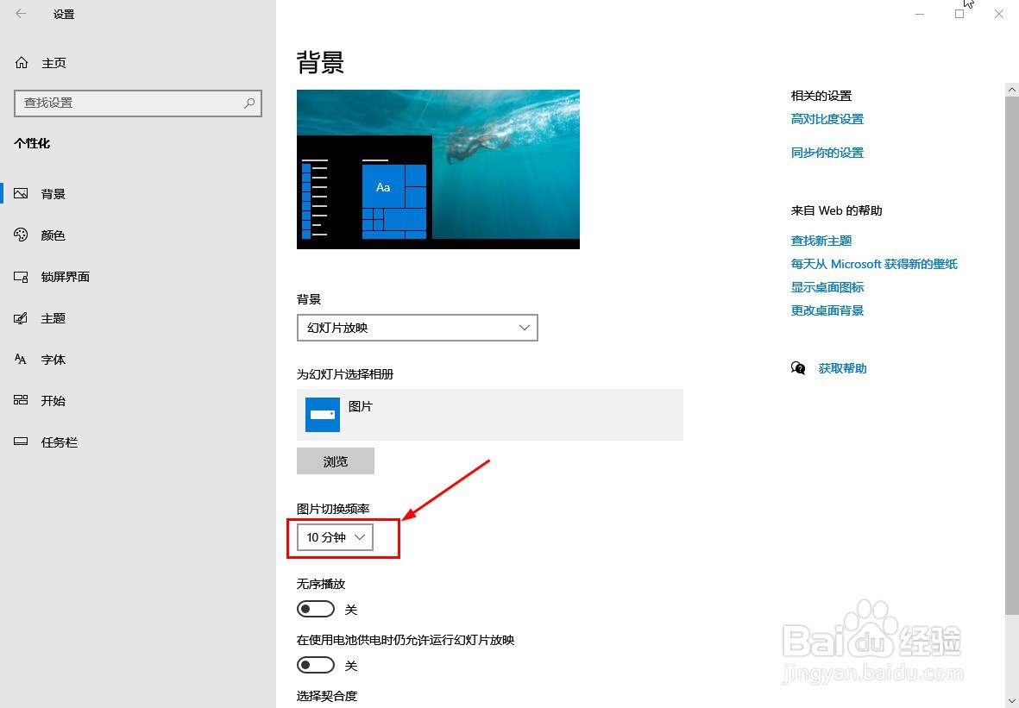Open the 背景 type dropdown 幻灯片放映
Image resolution: width=1019 pixels, height=708 pixels.
coord(418,328)
